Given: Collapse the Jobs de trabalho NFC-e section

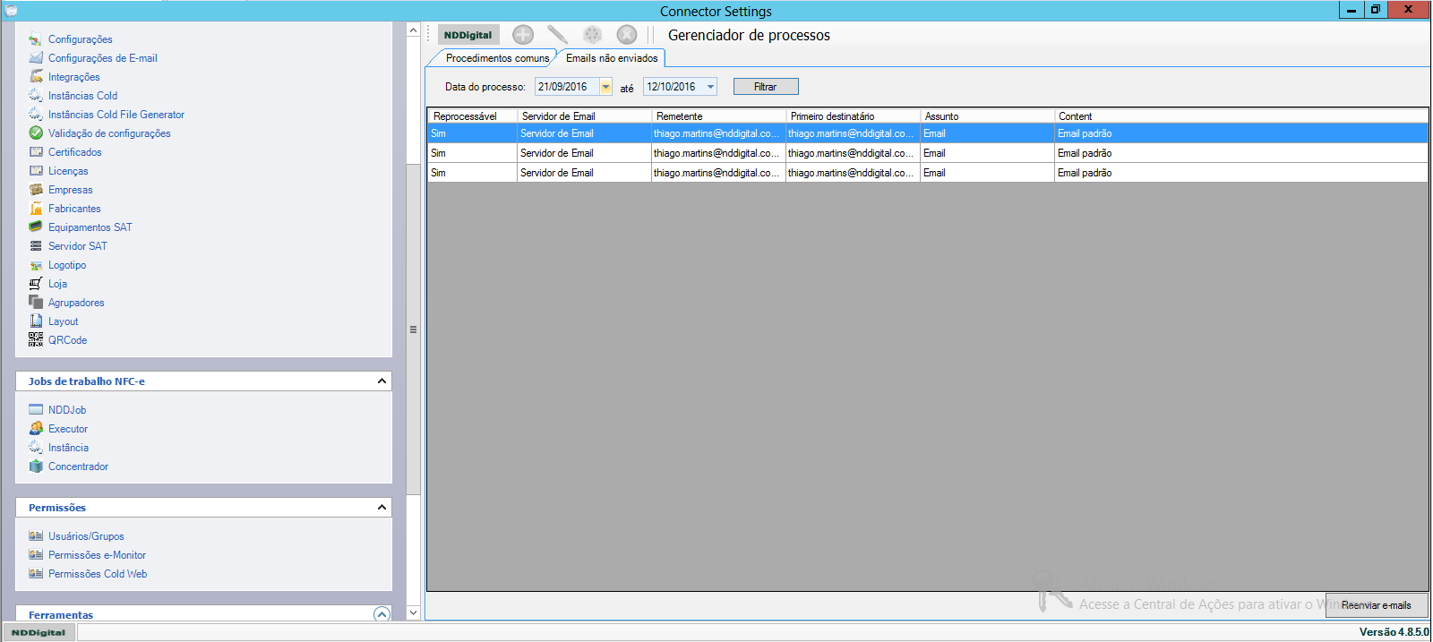Looking at the screenshot, I should tap(382, 381).
